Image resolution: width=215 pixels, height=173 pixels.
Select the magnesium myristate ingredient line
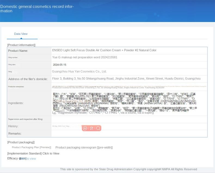click(103, 113)
